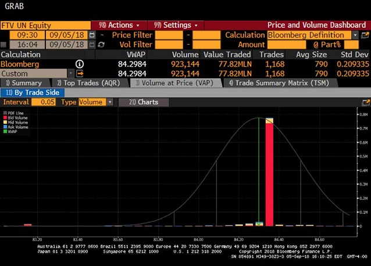Toggle the checkbox beside the 09:30 start time
The image size is (371, 266).
tap(4, 35)
